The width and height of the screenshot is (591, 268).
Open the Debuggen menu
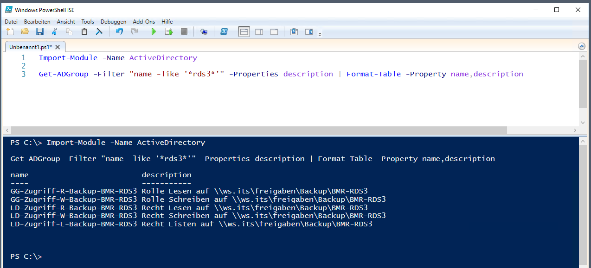tap(113, 22)
